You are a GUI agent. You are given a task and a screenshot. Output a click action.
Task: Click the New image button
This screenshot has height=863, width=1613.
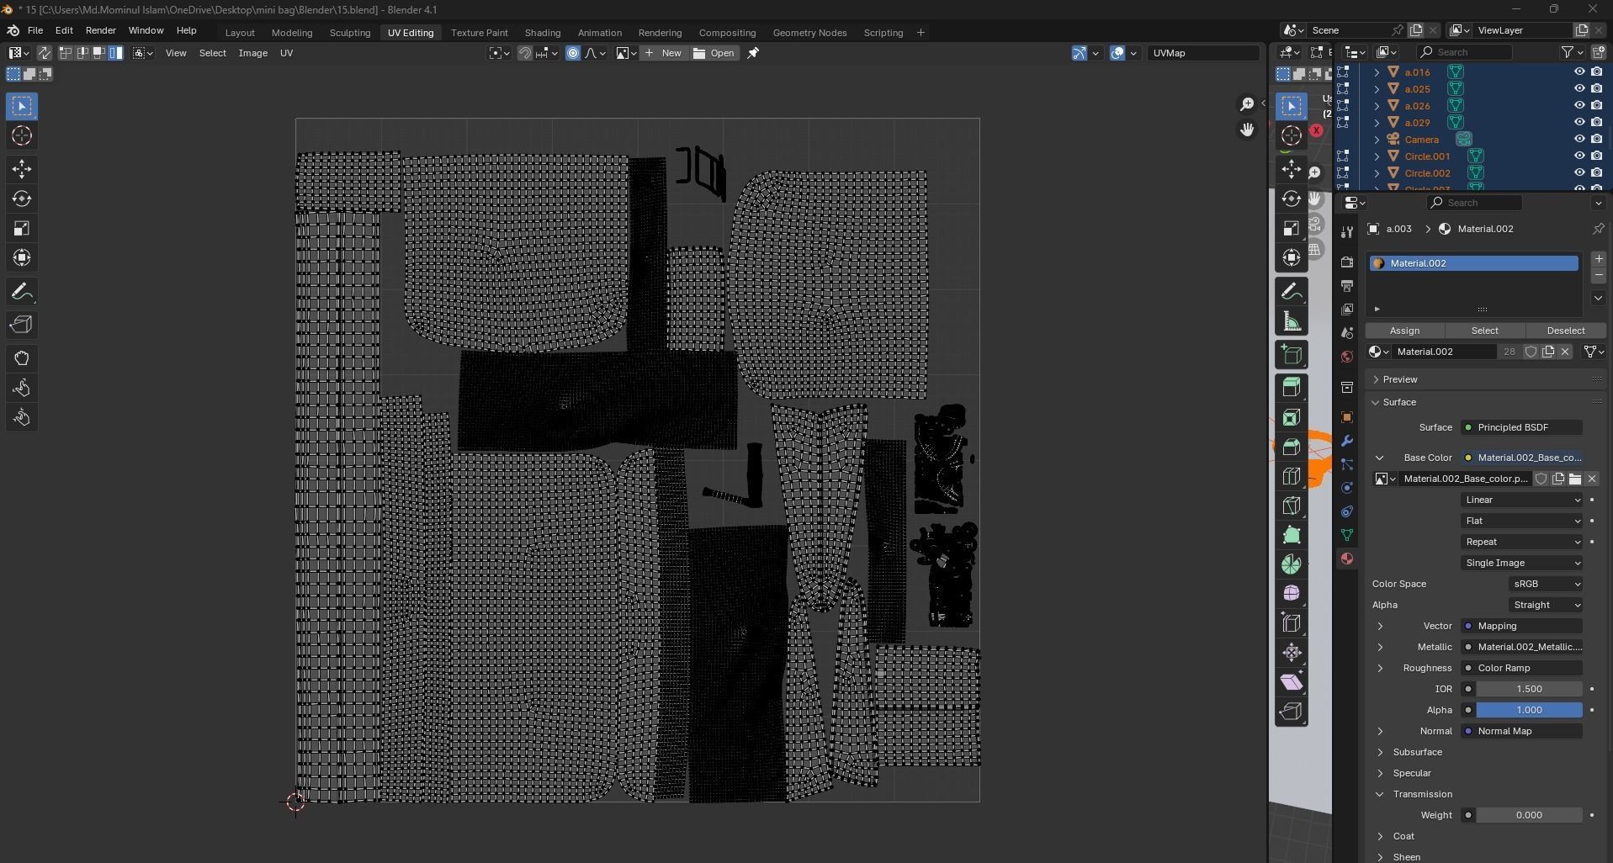663,53
